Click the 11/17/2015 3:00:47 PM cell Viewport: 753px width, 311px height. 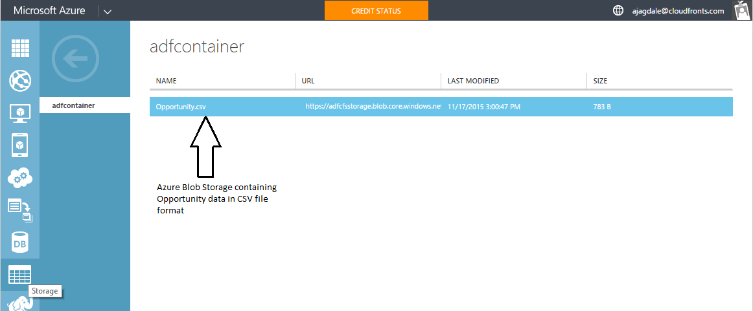click(x=484, y=107)
